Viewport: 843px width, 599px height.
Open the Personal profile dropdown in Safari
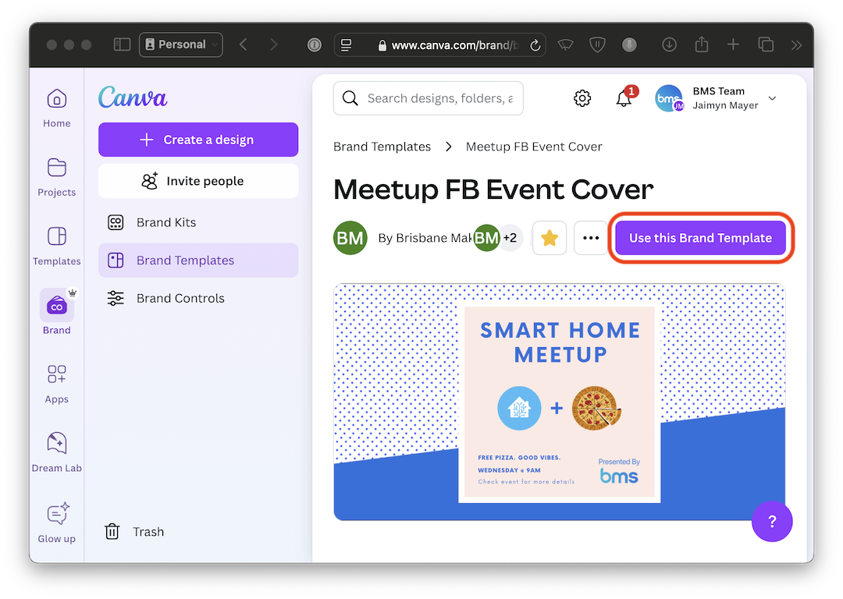pyautogui.click(x=181, y=44)
